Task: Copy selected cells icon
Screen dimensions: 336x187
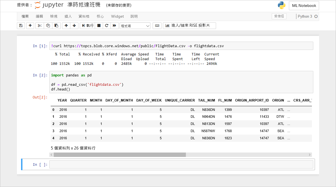Action: 48,26
